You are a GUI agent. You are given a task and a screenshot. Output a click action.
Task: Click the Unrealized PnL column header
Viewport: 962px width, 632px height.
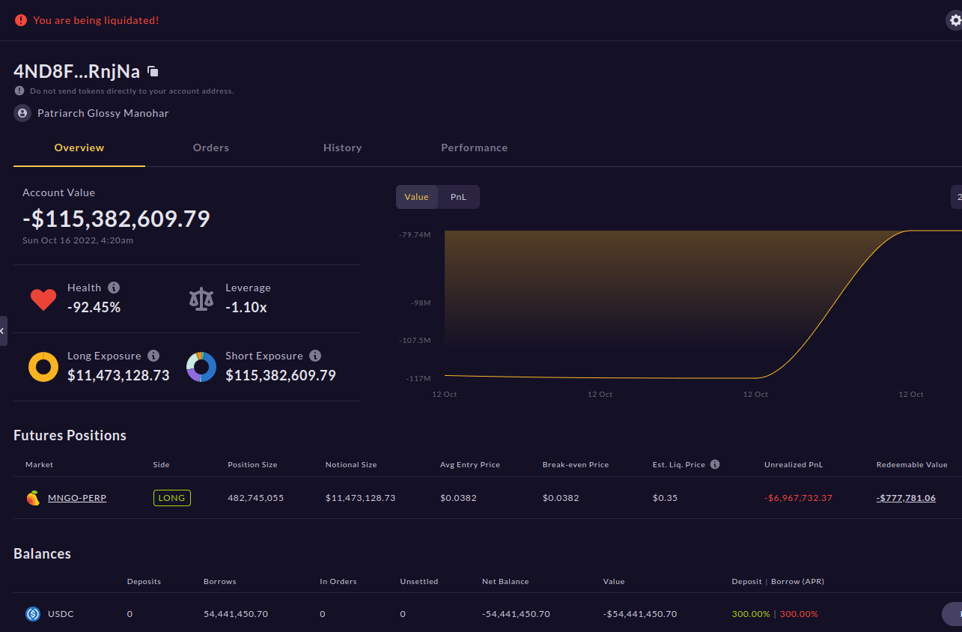[x=794, y=465]
